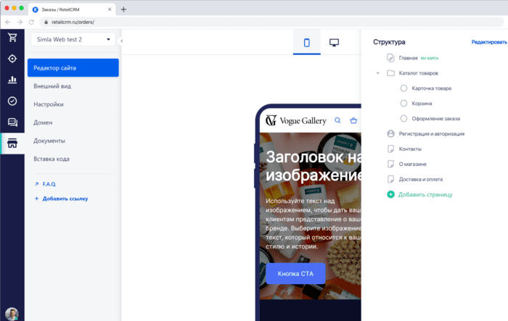508x321 pixels.
Task: Open Домен menu item
Action: coord(43,122)
